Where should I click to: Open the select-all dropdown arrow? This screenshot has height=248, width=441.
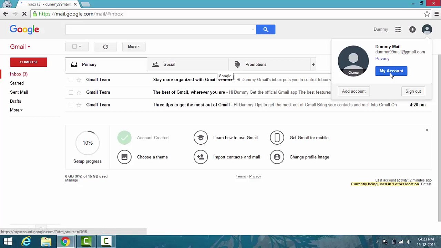click(80, 46)
